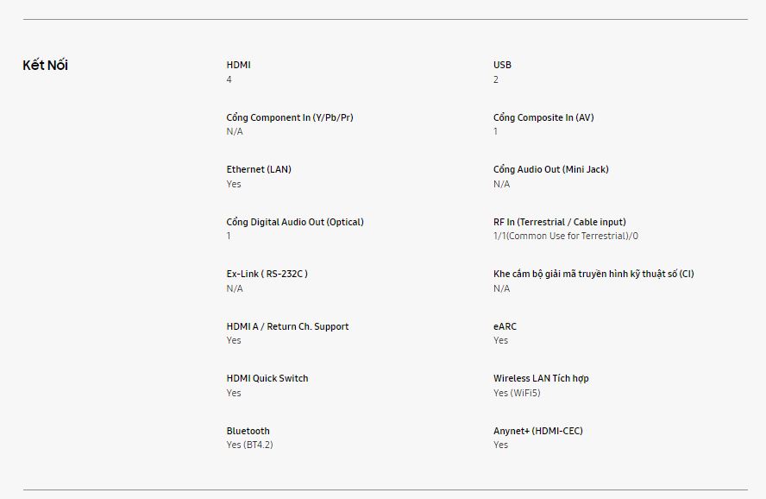The height and width of the screenshot is (499, 766).
Task: Select the Yes (WiFi5) value
Action: coord(517,393)
